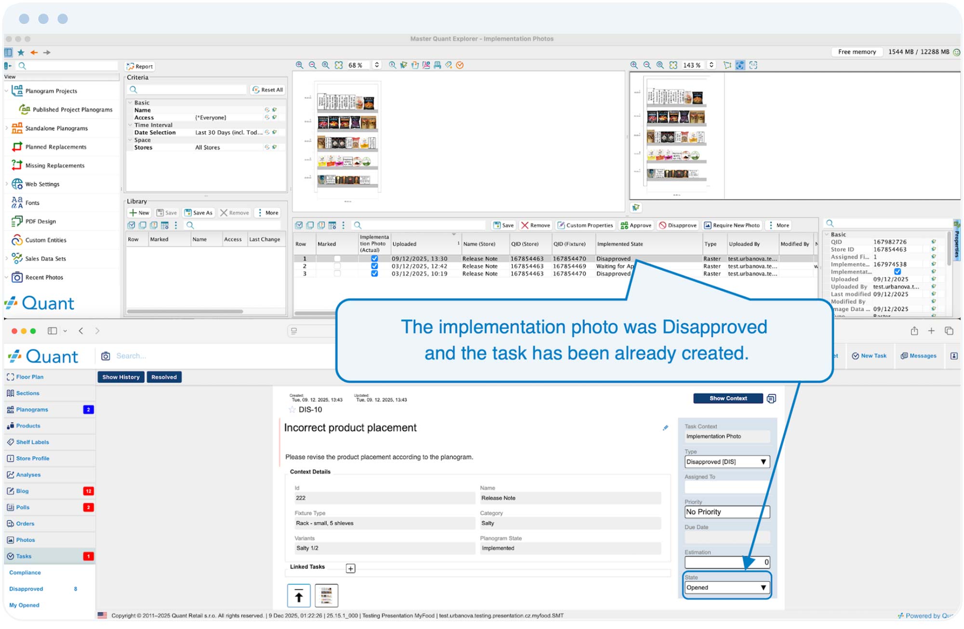The width and height of the screenshot is (964, 629).
Task: Click the perspective polygon icon in right viewer toolbar
Action: click(727, 65)
